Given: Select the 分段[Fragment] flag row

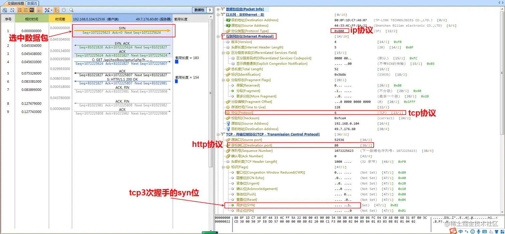Looking at the screenshot, I should (x=248, y=91).
